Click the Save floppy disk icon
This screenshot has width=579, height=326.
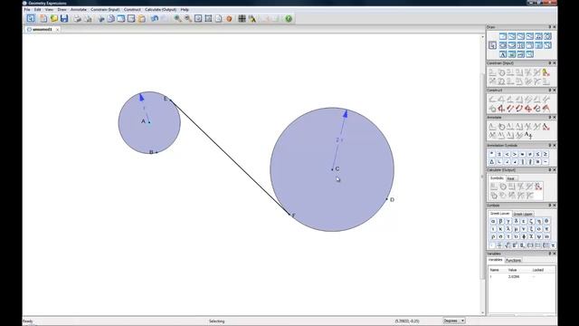(x=64, y=18)
